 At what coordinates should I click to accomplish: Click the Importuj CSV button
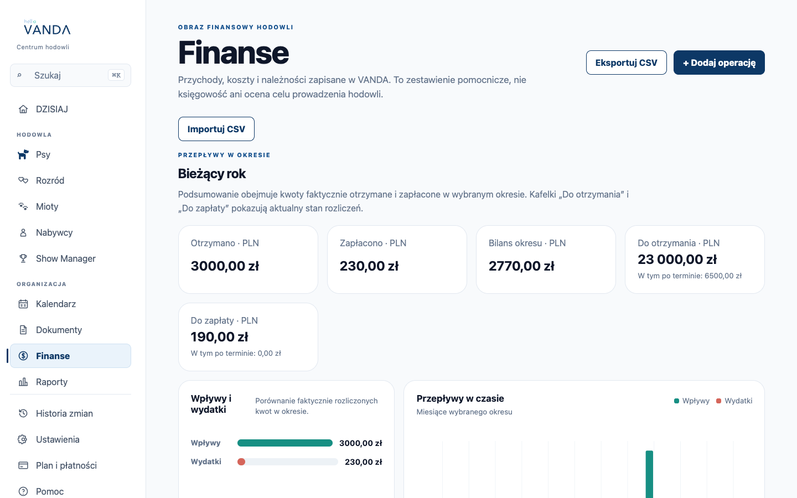tap(216, 129)
